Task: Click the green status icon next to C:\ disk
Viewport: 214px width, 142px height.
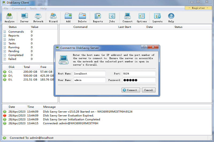Action: click(x=5, y=72)
